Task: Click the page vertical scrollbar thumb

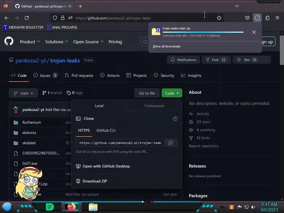Action: (x=282, y=50)
